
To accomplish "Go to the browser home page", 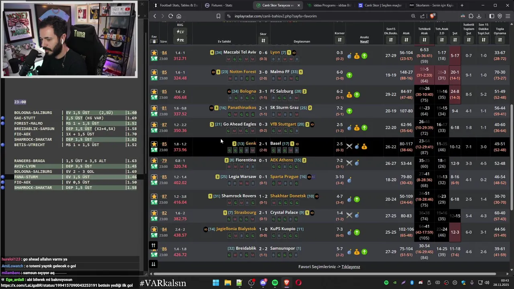I will (x=179, y=16).
